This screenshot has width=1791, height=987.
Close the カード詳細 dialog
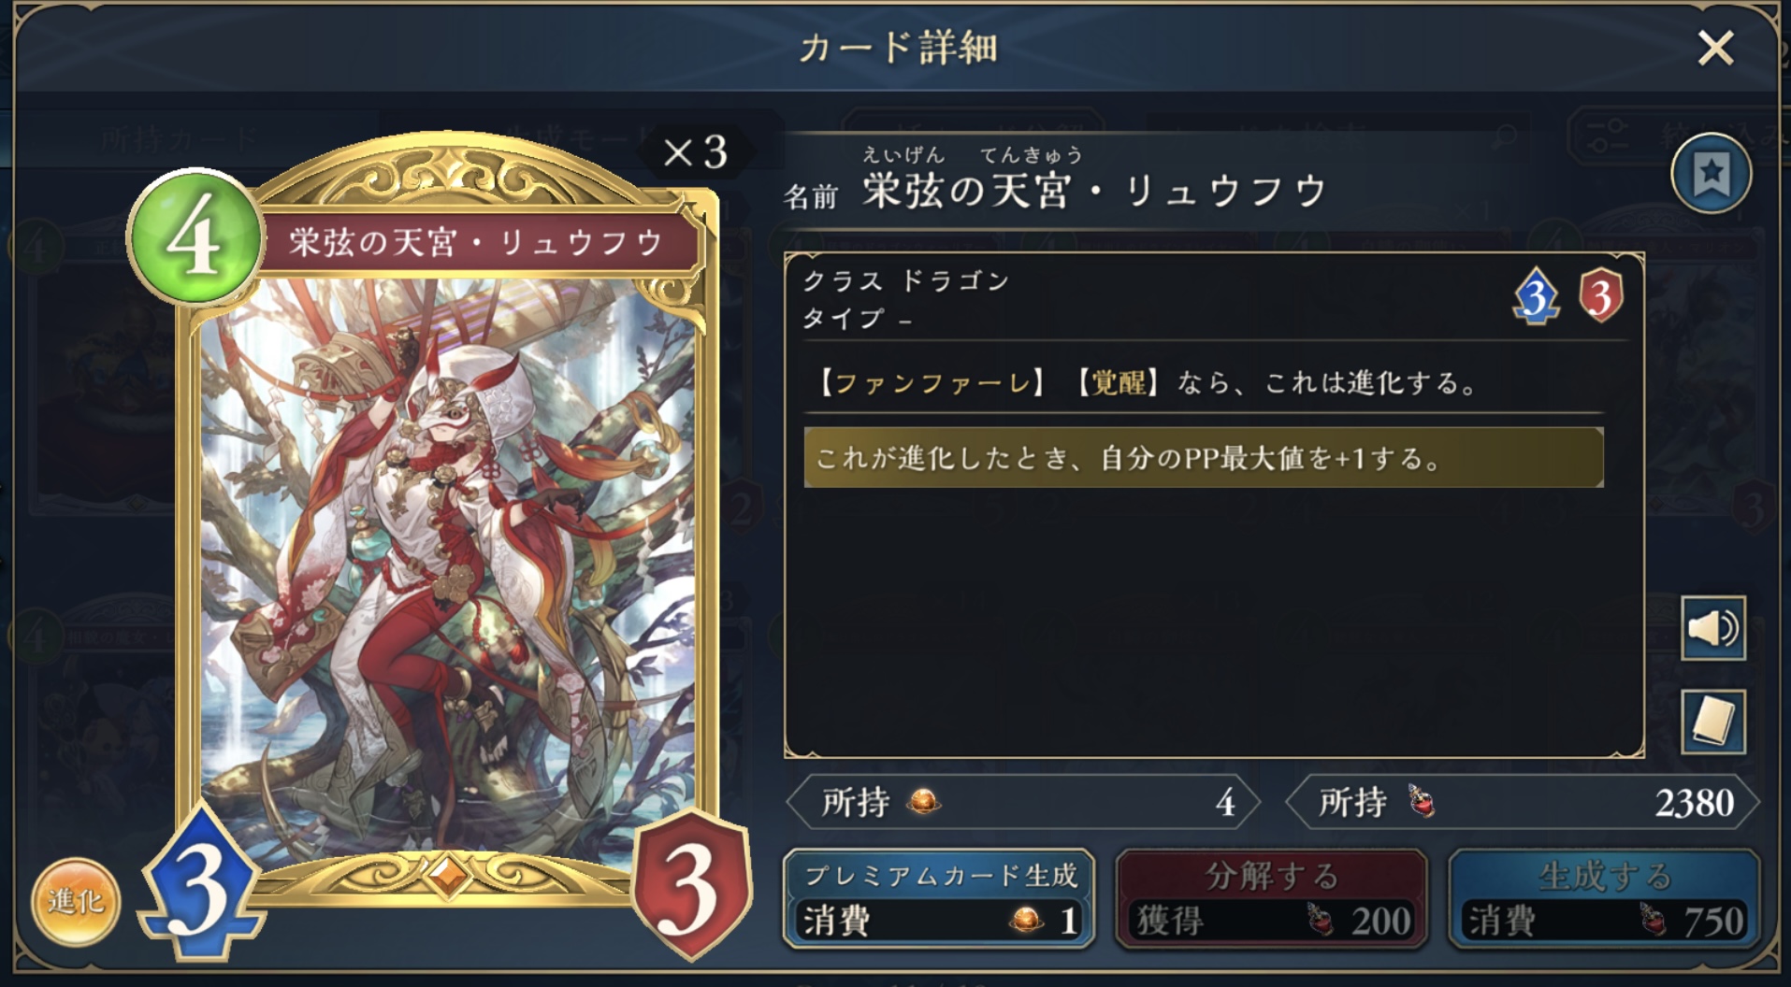click(1715, 48)
